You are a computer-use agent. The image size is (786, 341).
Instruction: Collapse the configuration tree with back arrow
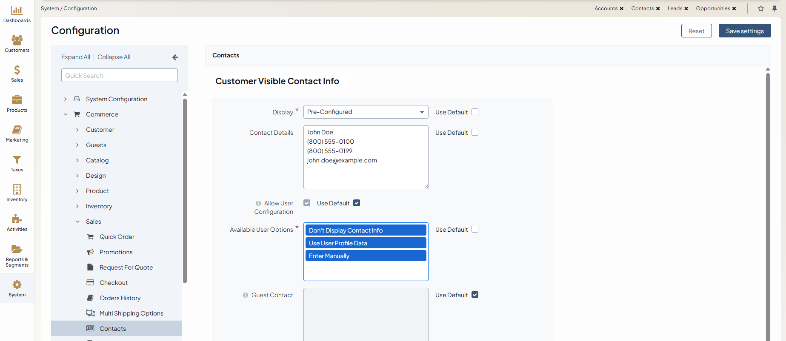coord(175,57)
